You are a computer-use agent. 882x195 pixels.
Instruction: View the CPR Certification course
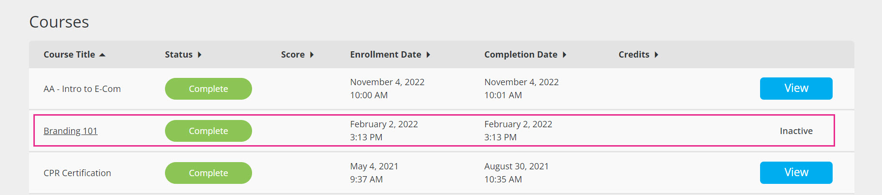796,173
